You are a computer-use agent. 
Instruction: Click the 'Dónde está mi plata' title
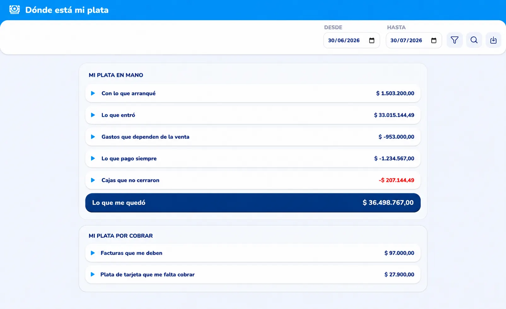click(x=67, y=10)
